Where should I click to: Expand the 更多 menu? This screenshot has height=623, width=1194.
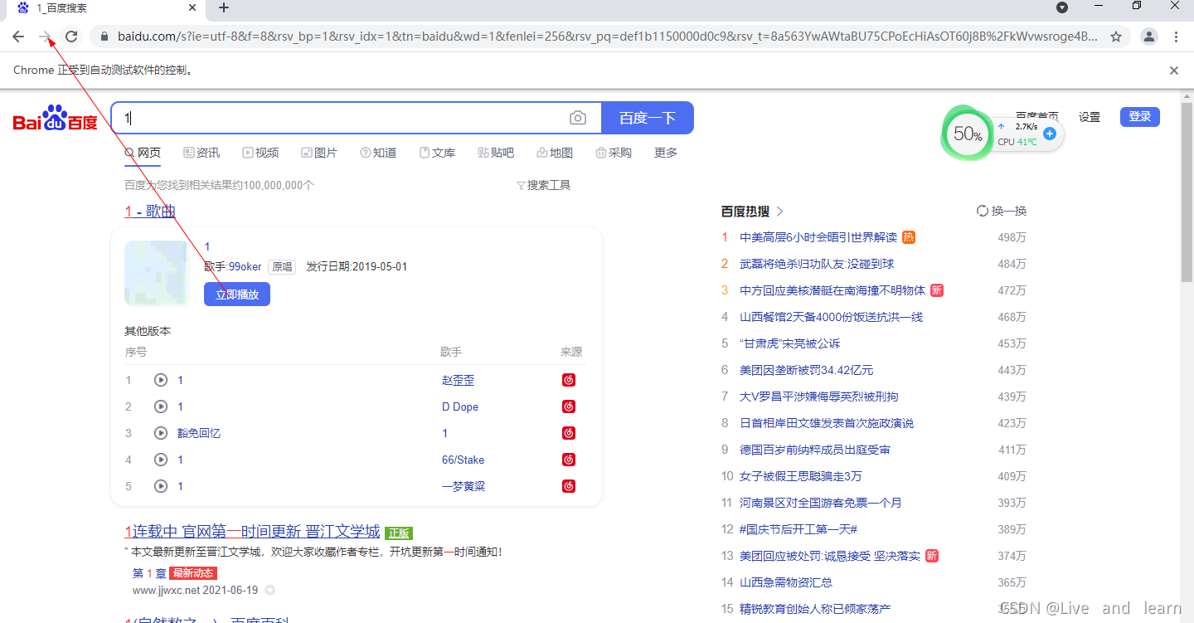666,153
